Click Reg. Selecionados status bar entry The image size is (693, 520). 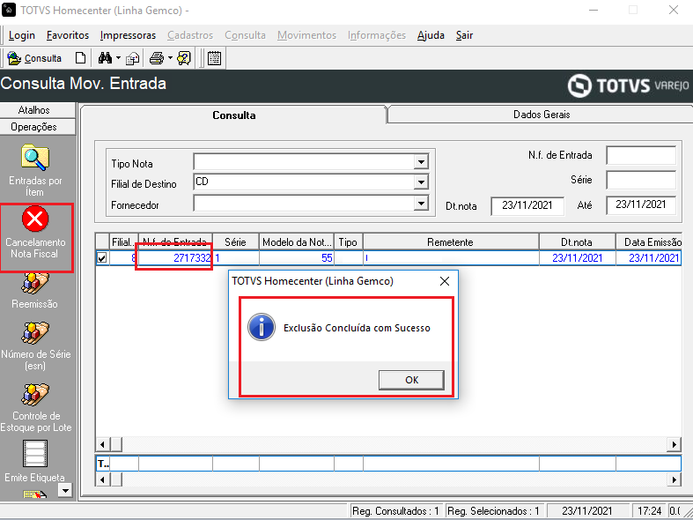[x=494, y=510]
